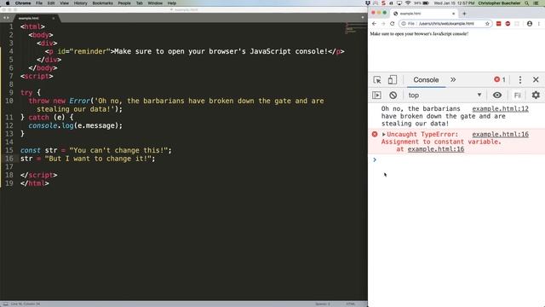Toggle the device toolbar icon in DevTools
545x307 pixels.
(392, 79)
